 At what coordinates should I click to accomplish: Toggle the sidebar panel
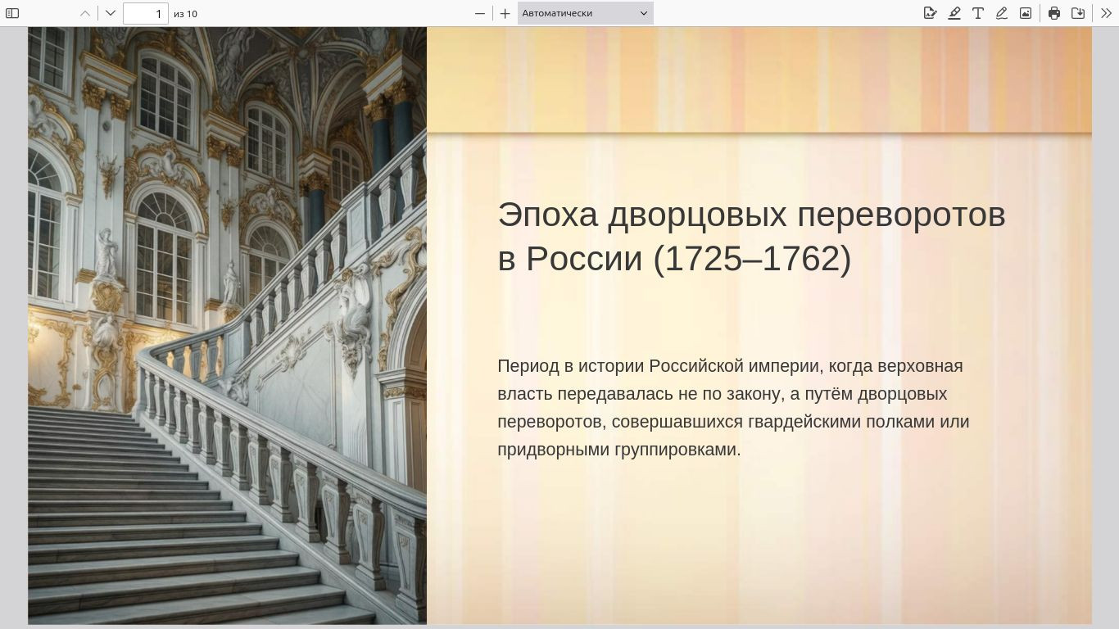pos(12,13)
